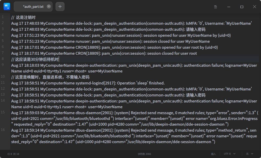The image size is (261, 158).
Task: Click the new tab plus icon
Action: pos(60,6)
